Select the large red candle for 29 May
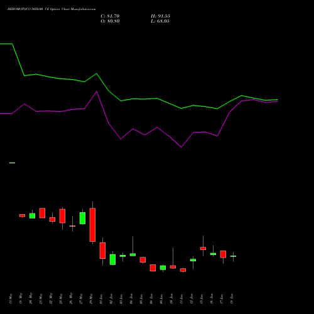314x314 pixels. click(x=92, y=225)
